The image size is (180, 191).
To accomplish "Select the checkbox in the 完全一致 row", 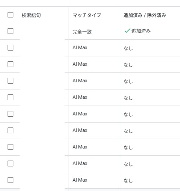I will [10, 31].
